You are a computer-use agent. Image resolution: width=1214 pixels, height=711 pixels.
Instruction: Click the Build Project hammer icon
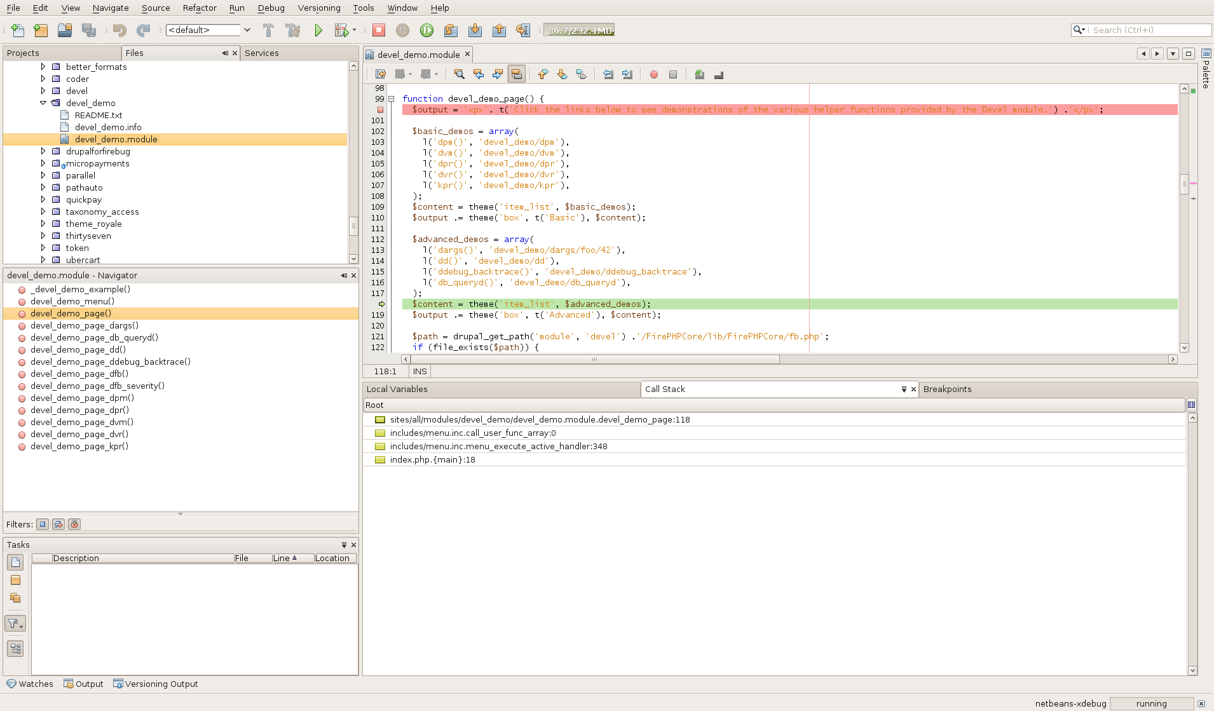tap(268, 30)
